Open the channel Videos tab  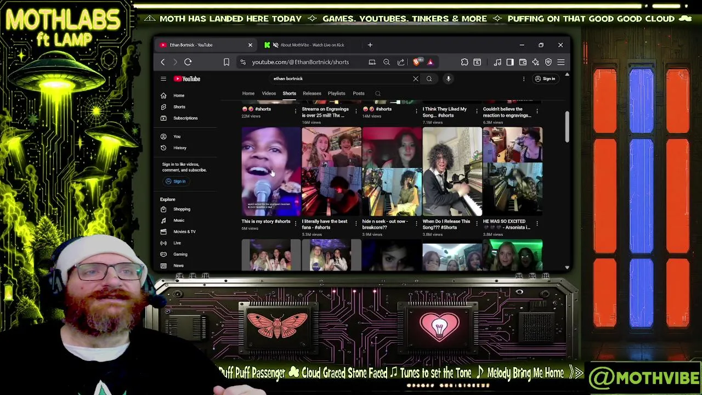tap(269, 93)
